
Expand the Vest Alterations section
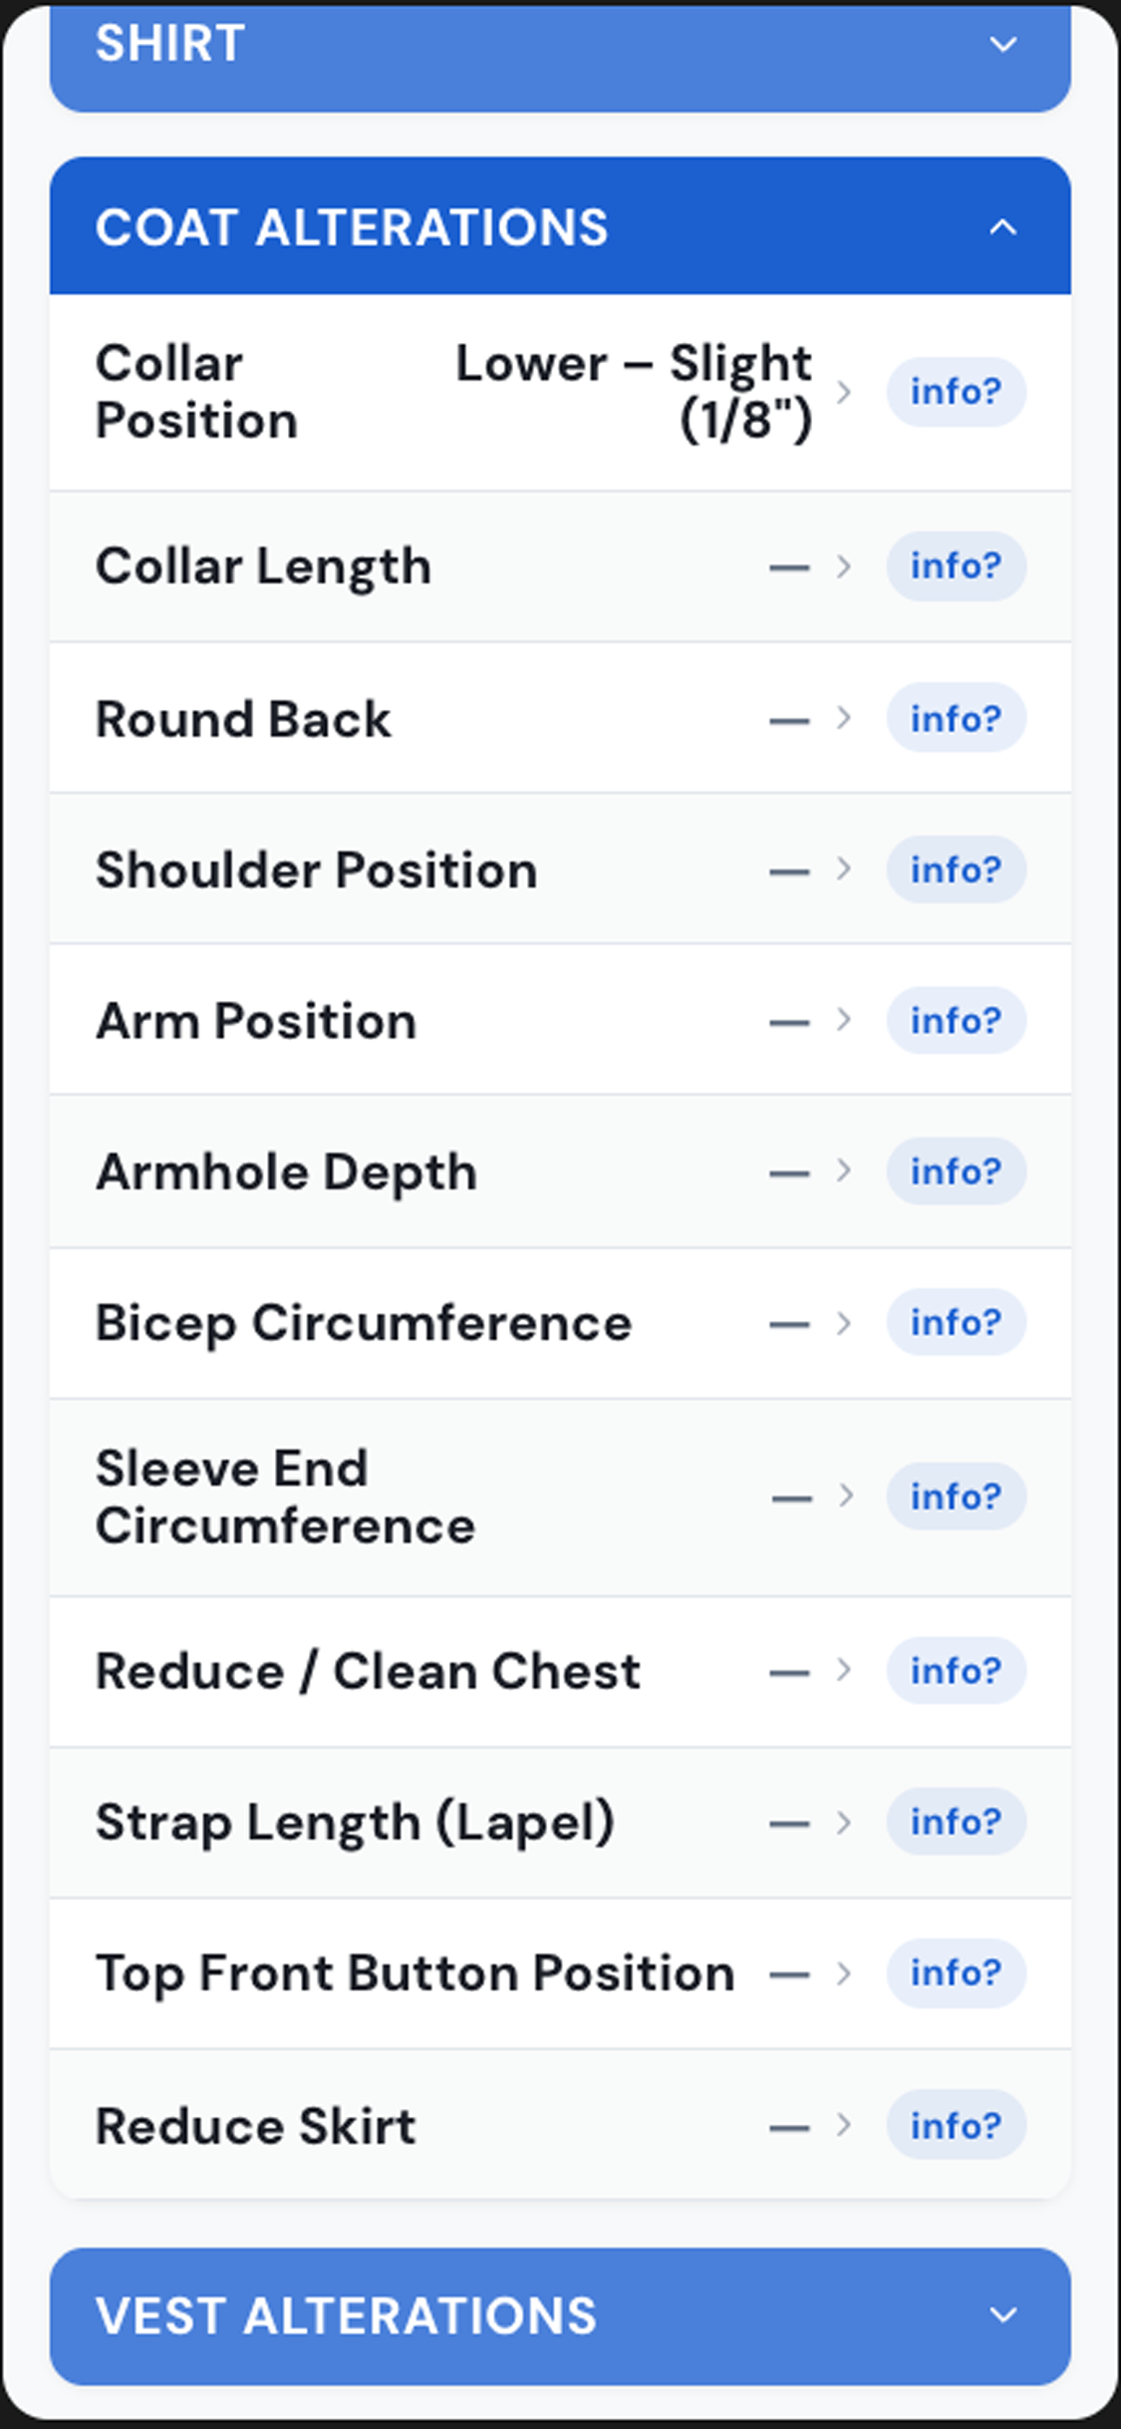click(x=560, y=2315)
